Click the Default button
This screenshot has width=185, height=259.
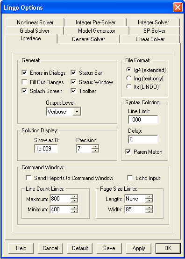[x=80, y=248]
